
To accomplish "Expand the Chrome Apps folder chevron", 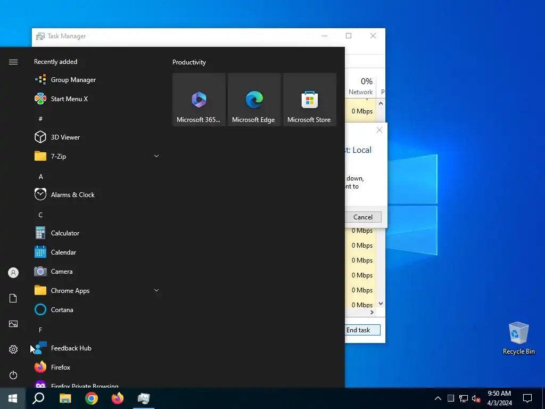I will click(x=156, y=290).
